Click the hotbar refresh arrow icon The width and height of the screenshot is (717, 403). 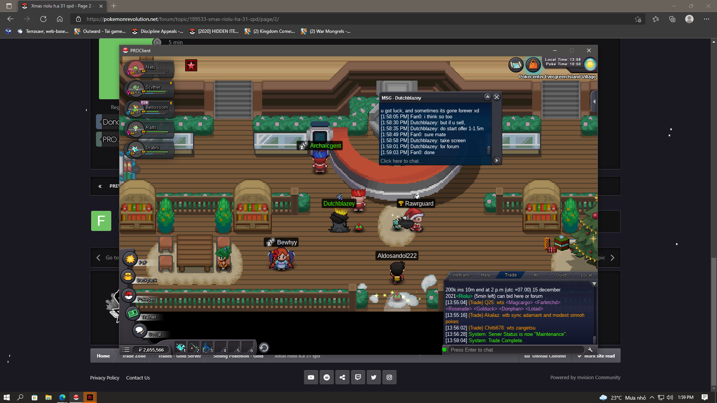tap(264, 348)
